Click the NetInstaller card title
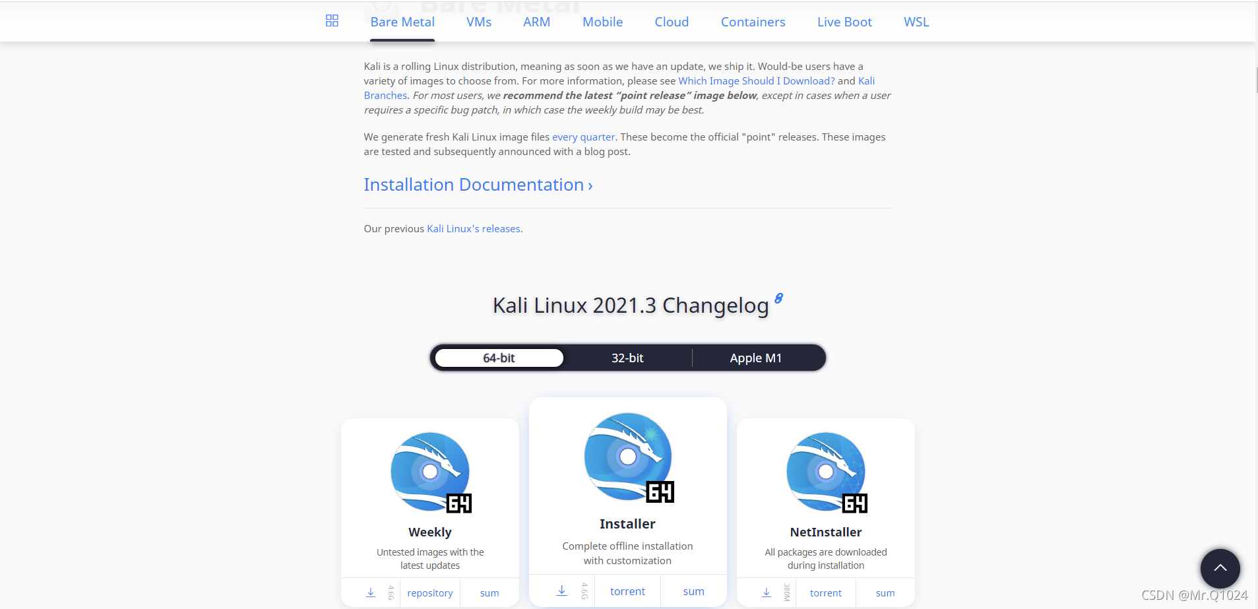 [x=826, y=532]
